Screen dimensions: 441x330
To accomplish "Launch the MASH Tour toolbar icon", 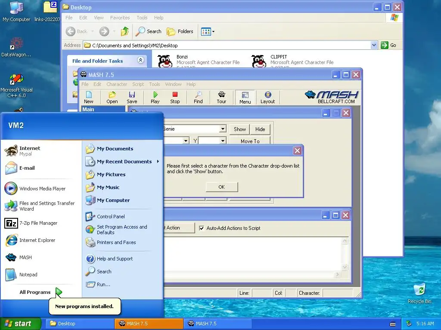I will click(x=221, y=98).
